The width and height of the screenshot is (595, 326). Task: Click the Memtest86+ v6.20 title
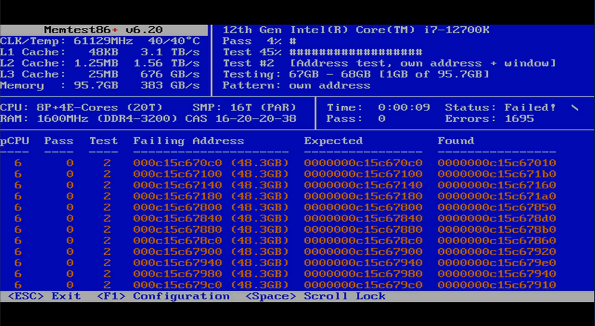click(x=103, y=30)
